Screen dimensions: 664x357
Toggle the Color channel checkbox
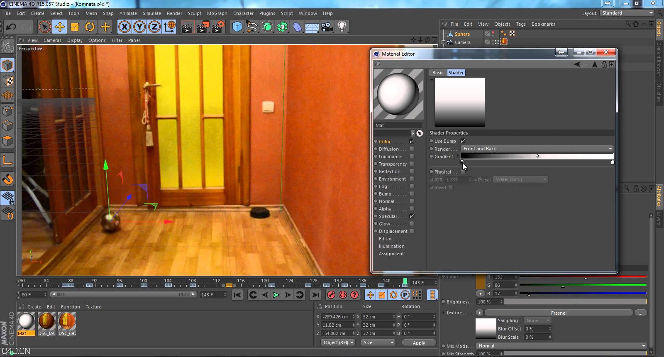click(412, 142)
